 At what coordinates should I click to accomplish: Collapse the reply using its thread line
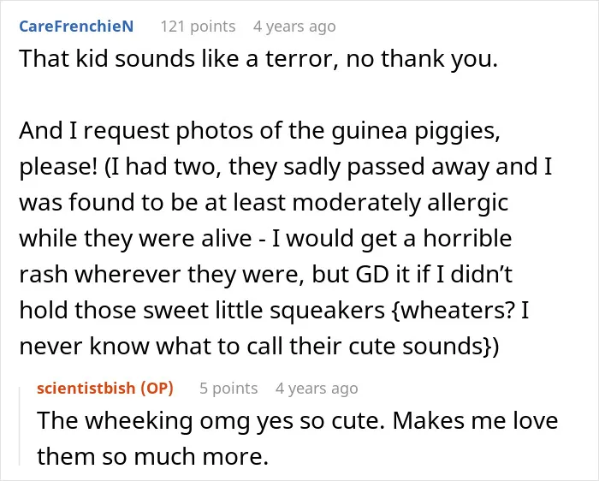tap(20, 426)
